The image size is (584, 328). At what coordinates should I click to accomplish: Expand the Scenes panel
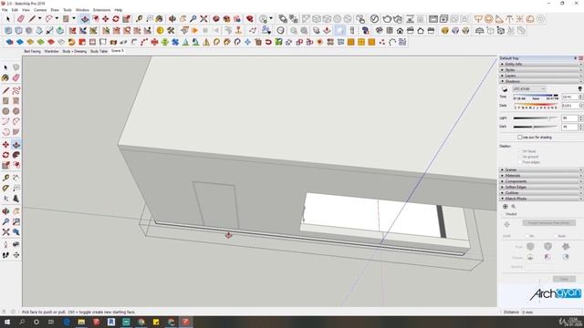pyautogui.click(x=541, y=170)
